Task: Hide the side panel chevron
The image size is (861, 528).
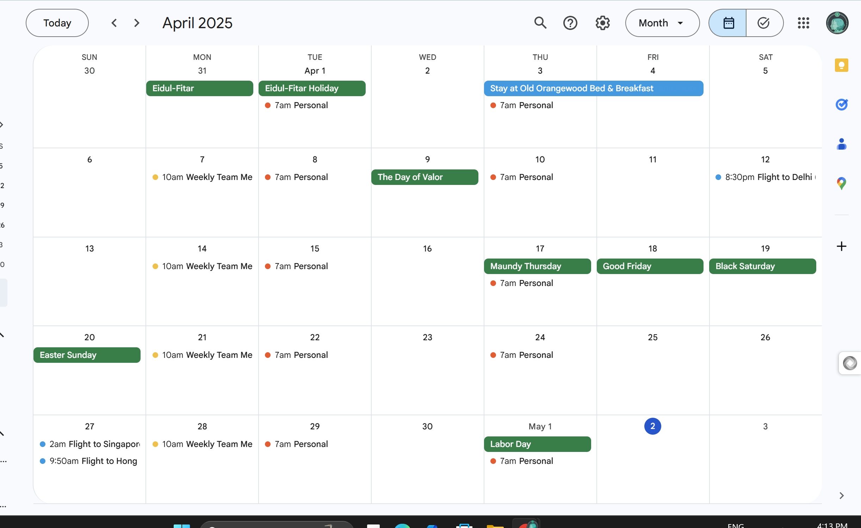Action: pos(841,496)
